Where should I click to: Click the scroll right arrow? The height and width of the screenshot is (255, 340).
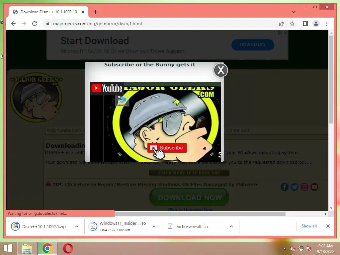[325, 214]
